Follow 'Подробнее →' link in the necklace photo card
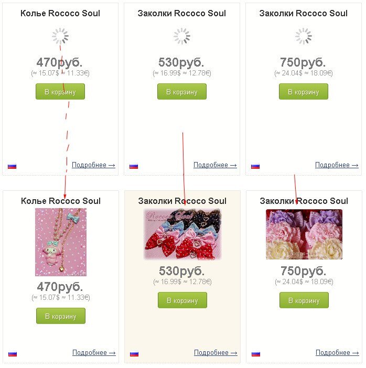366x368 pixels. tap(94, 353)
